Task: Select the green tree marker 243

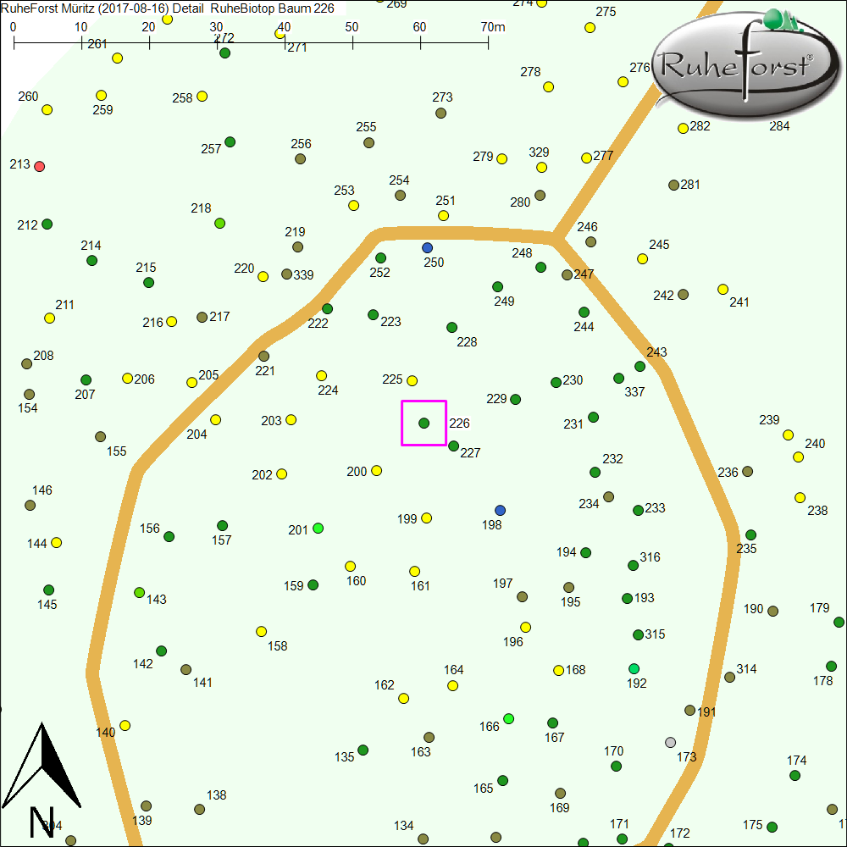Action: 639,367
